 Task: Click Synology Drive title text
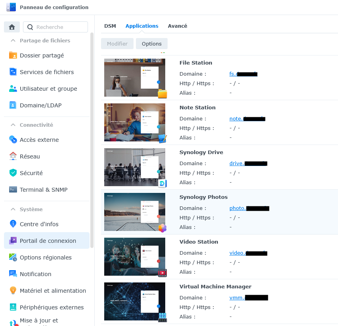pyautogui.click(x=201, y=153)
